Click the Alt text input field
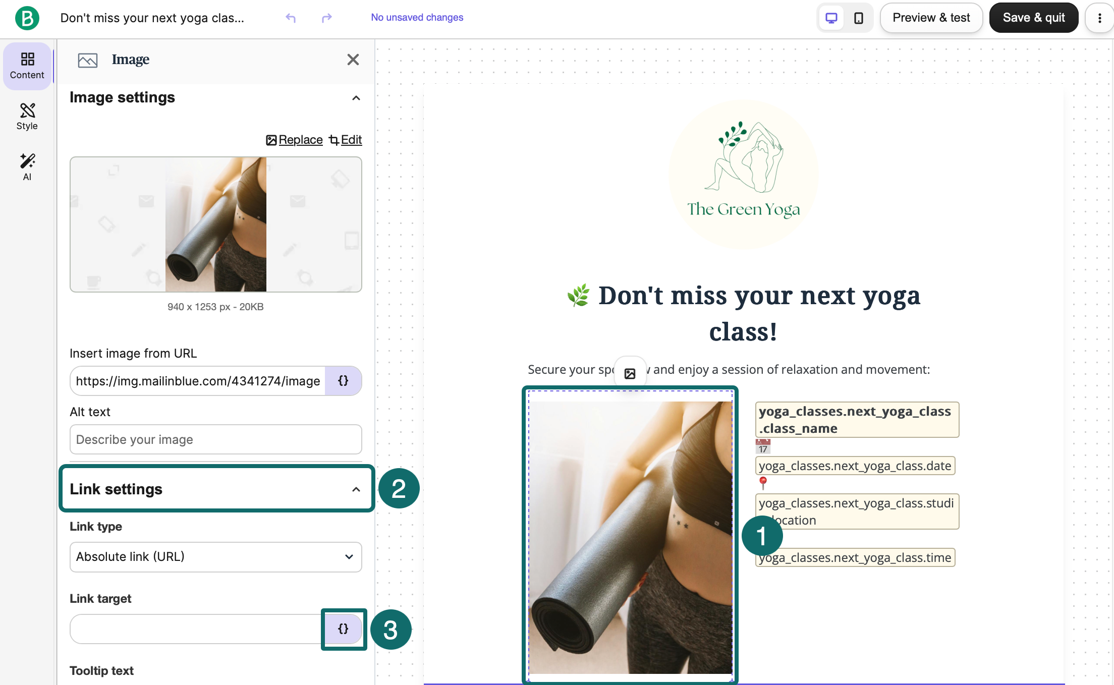Image resolution: width=1114 pixels, height=685 pixels. pyautogui.click(x=216, y=439)
